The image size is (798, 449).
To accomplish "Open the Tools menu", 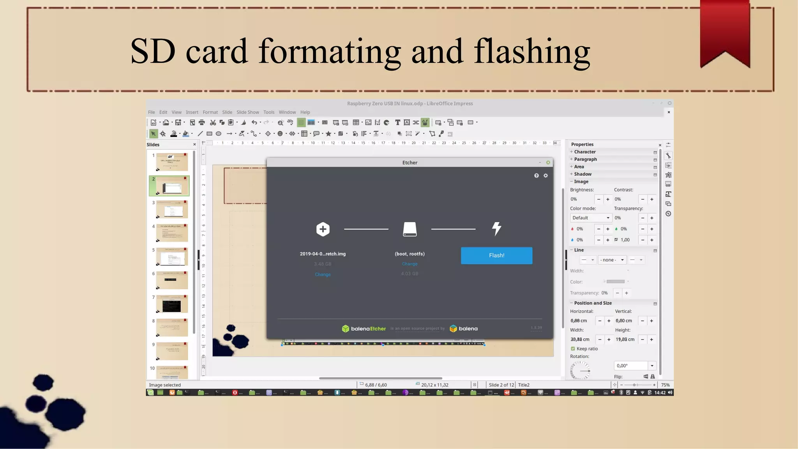I will pyautogui.click(x=269, y=112).
